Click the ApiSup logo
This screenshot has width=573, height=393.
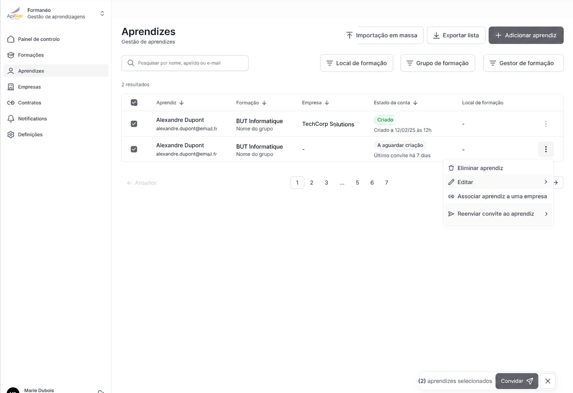coord(15,14)
